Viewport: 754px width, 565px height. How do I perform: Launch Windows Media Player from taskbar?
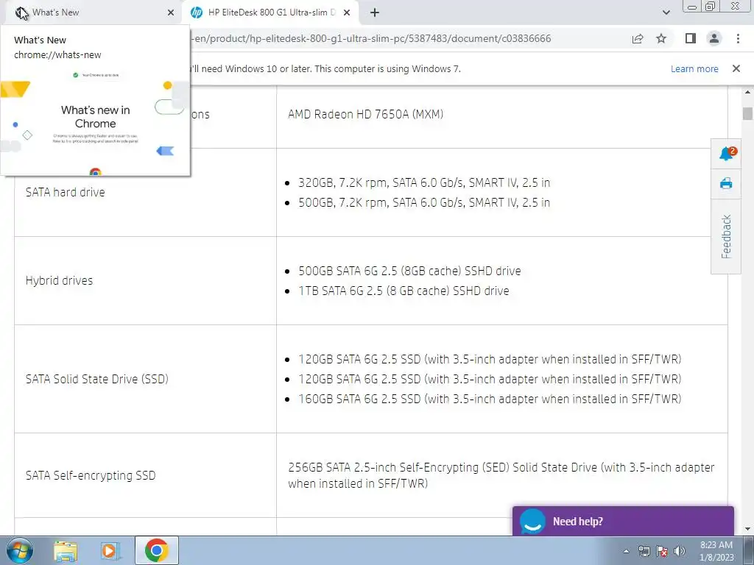(x=110, y=550)
